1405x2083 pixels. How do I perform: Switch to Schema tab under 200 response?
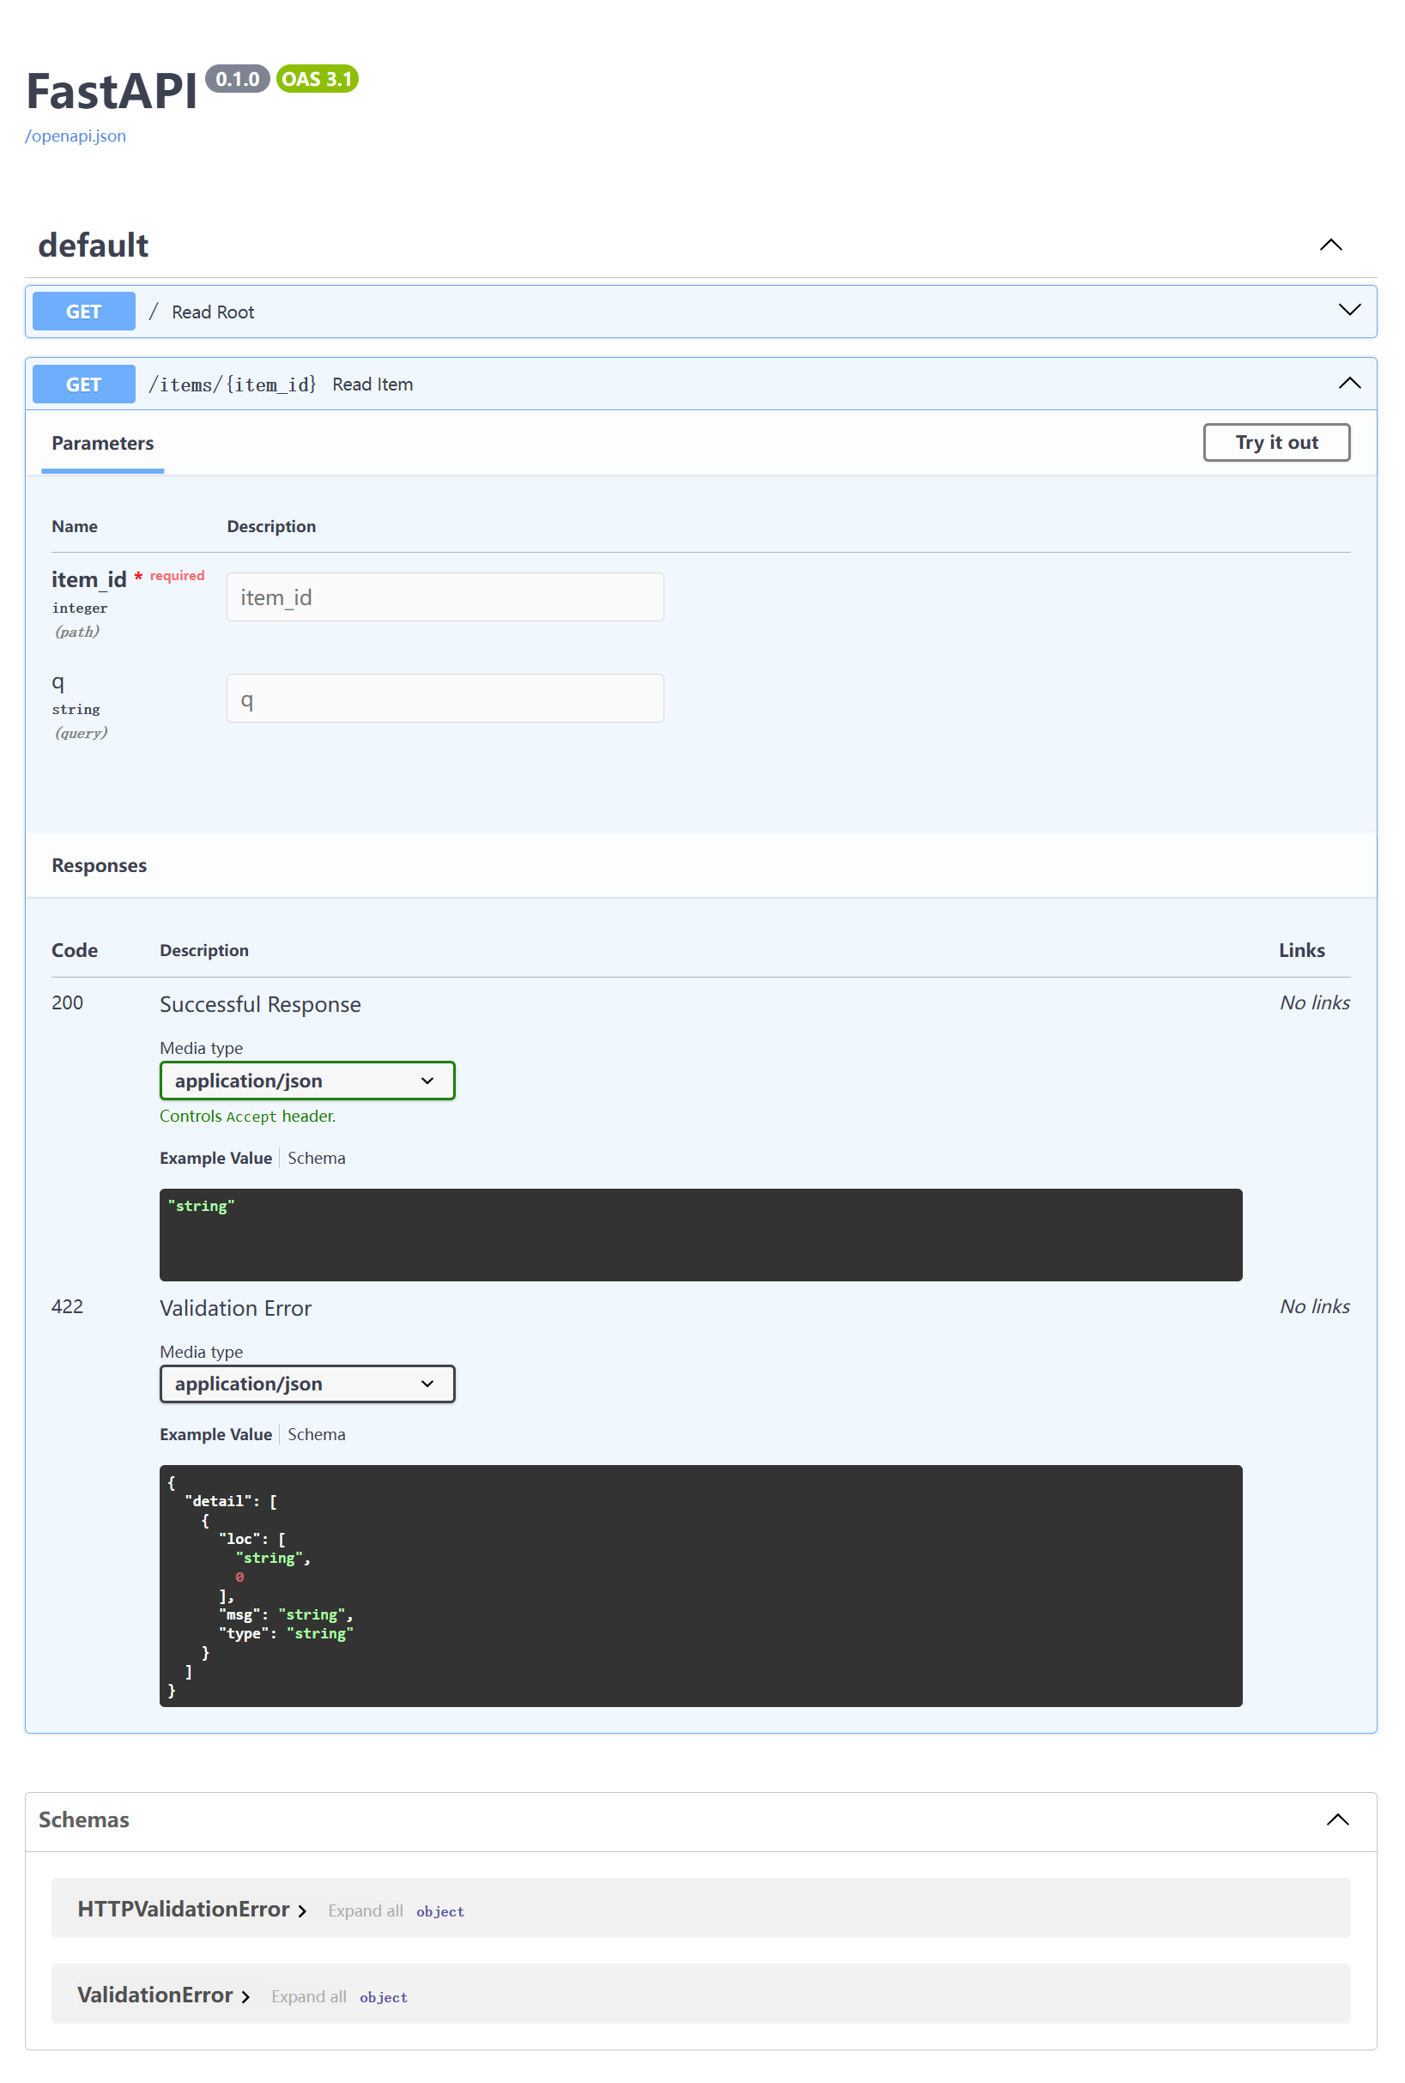tap(317, 1158)
